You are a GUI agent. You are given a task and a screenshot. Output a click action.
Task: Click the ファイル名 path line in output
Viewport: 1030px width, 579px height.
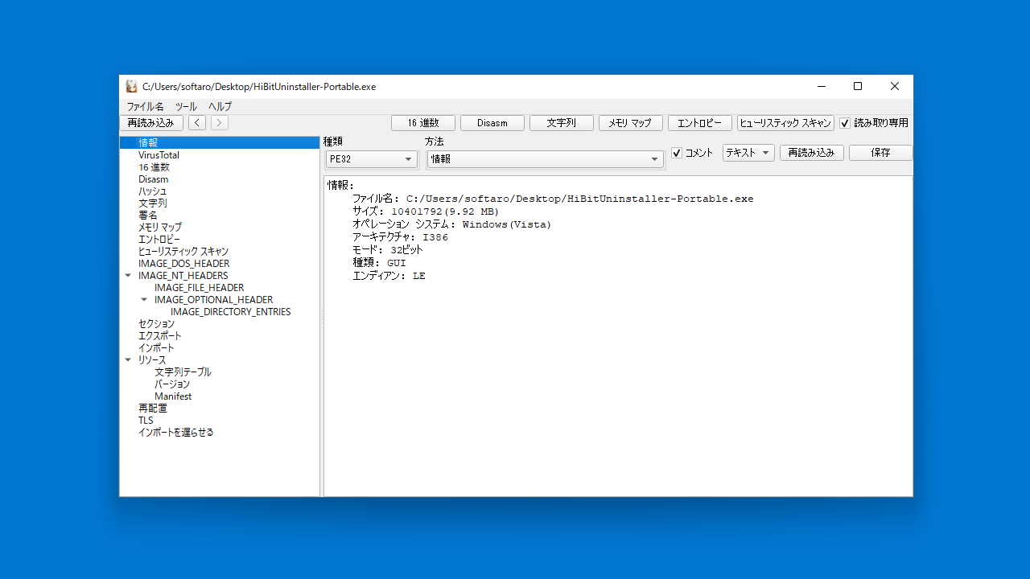tap(553, 199)
